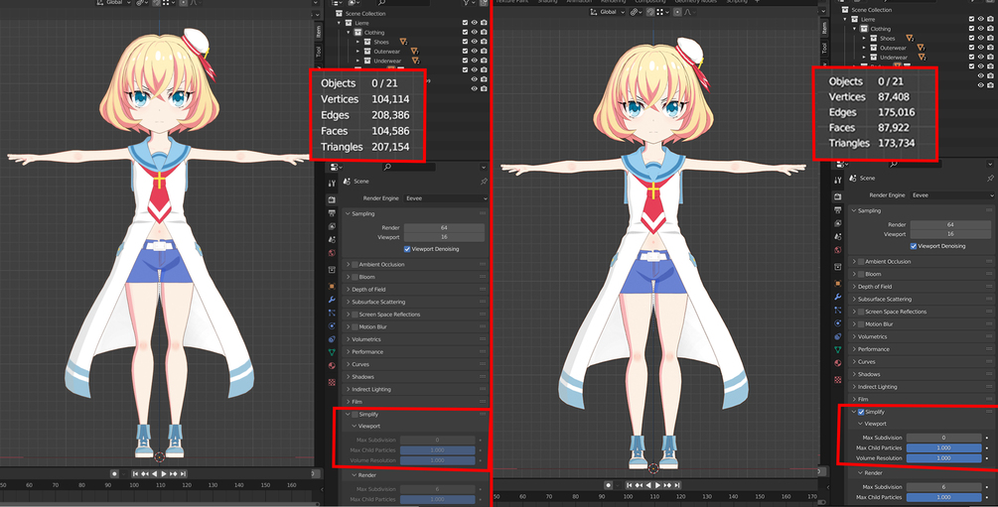Open Item sidebar tab in right viewport
998x507 pixels.
(x=825, y=28)
